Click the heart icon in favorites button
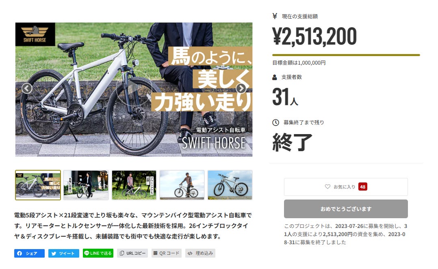Image resolution: width=438 pixels, height=269 pixels. pos(327,187)
